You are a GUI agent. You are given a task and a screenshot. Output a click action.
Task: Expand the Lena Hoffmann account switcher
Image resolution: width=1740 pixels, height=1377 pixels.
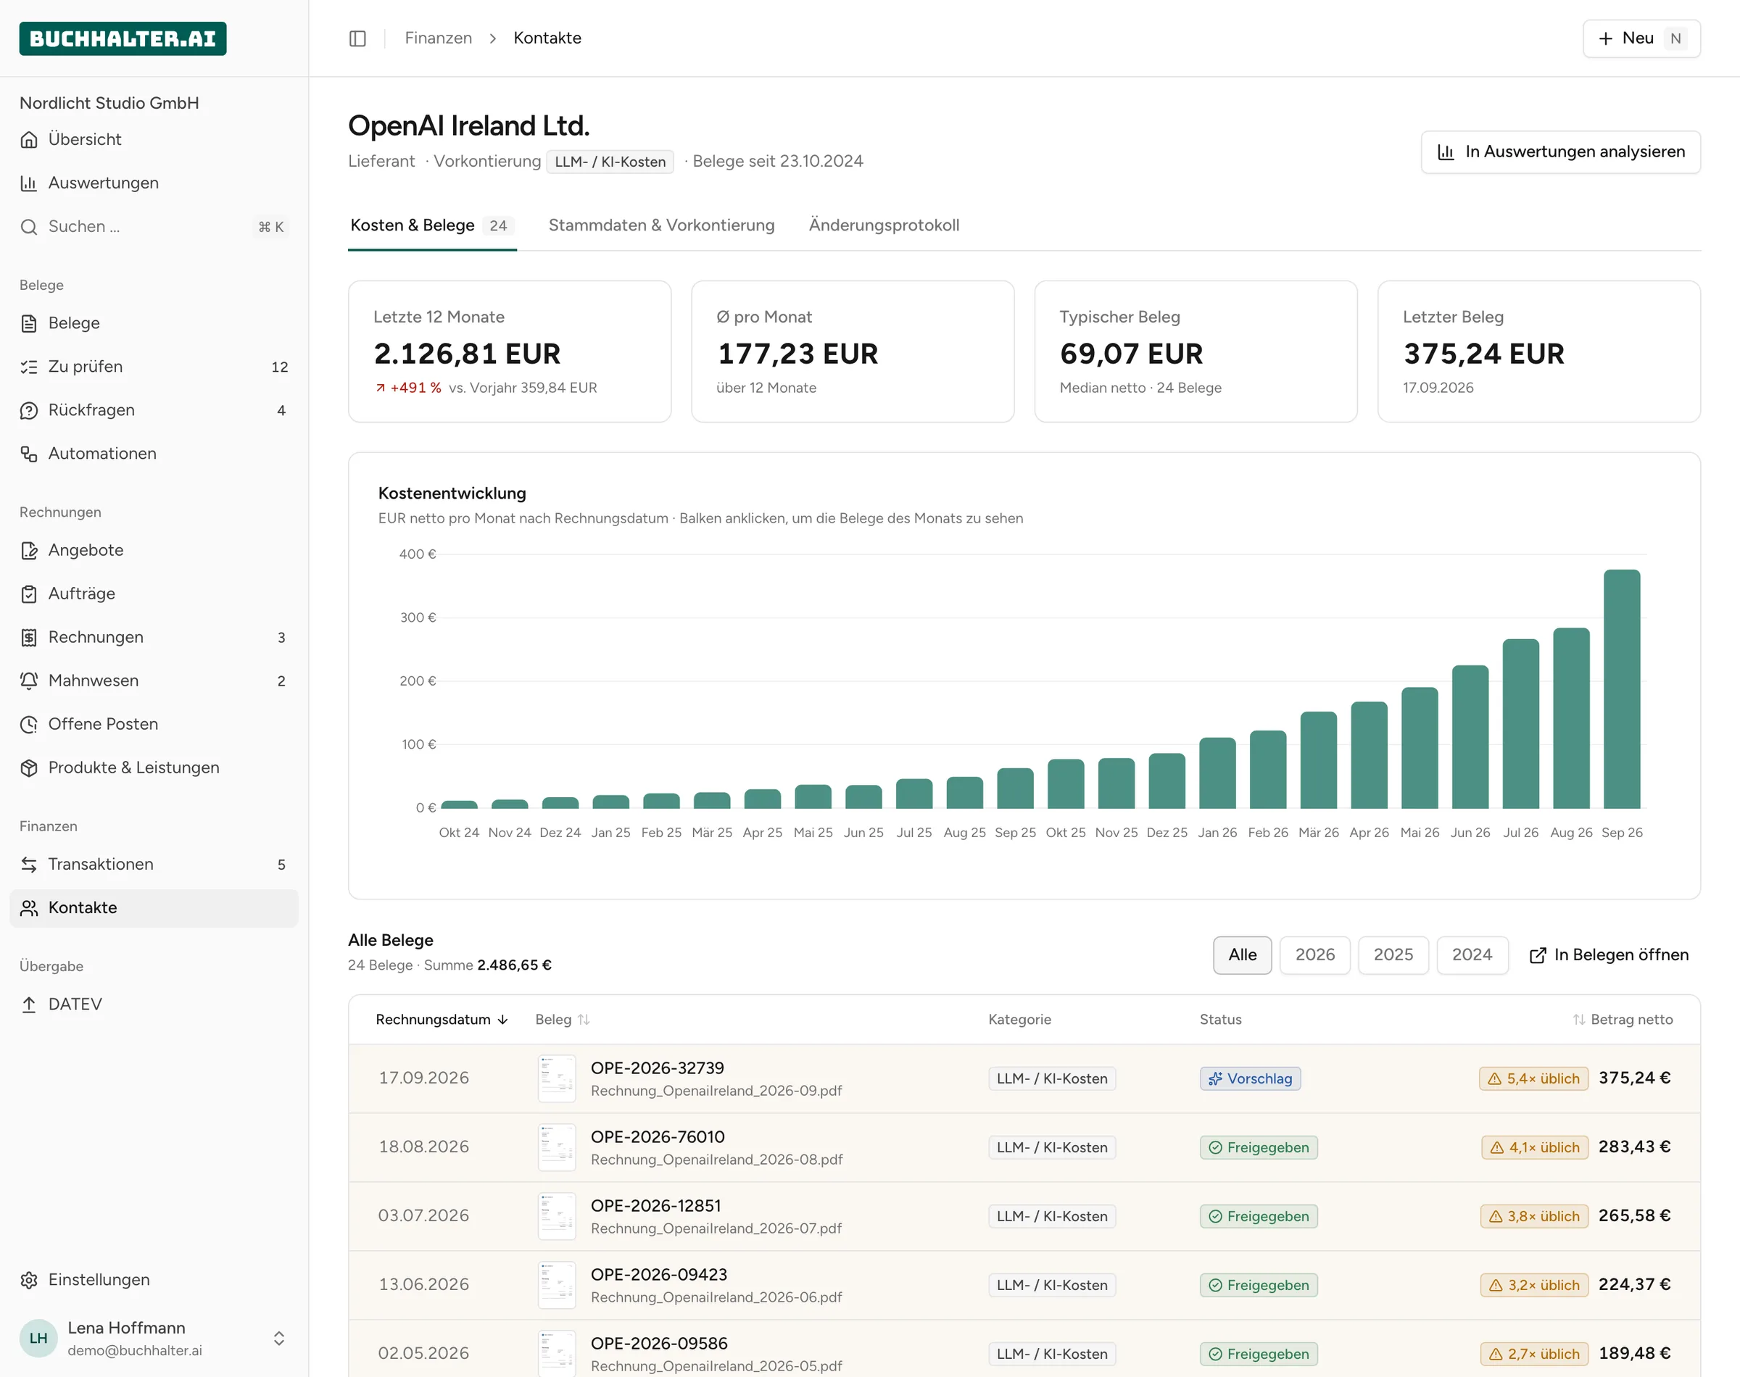[153, 1339]
